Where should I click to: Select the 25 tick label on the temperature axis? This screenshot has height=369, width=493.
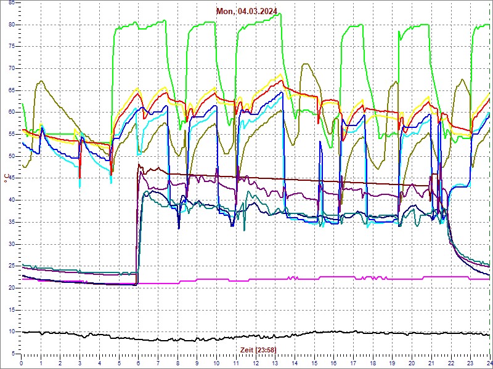coord(12,266)
